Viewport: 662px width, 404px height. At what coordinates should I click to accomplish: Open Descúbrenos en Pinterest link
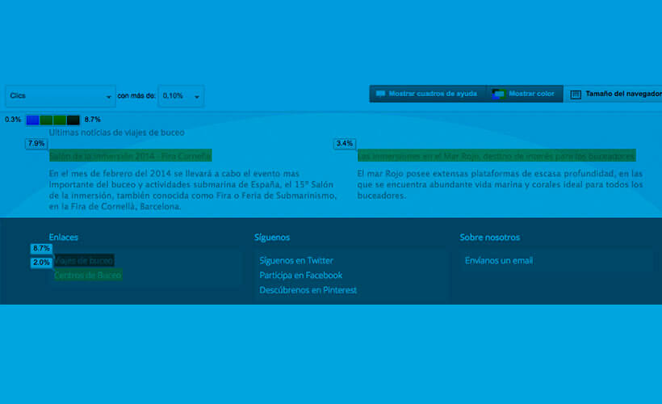(308, 290)
